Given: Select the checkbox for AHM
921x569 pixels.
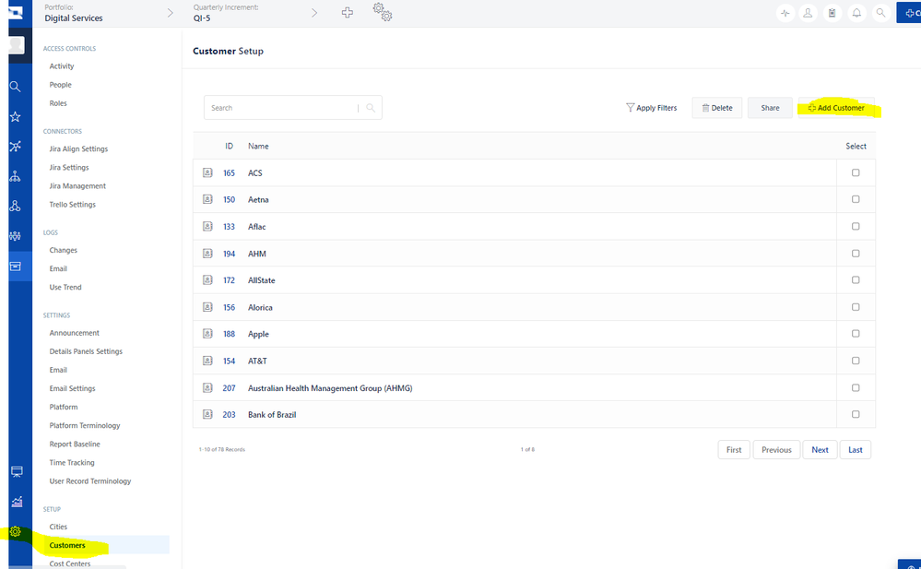Looking at the screenshot, I should click(x=856, y=254).
